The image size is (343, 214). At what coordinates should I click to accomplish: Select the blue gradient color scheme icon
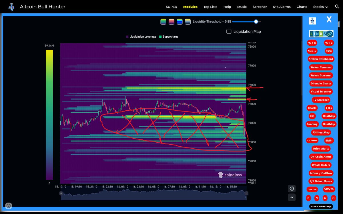click(x=180, y=21)
